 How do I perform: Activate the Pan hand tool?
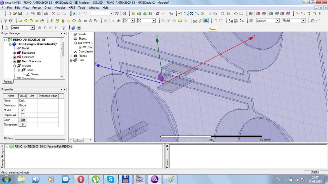pyautogui.click(x=180, y=14)
